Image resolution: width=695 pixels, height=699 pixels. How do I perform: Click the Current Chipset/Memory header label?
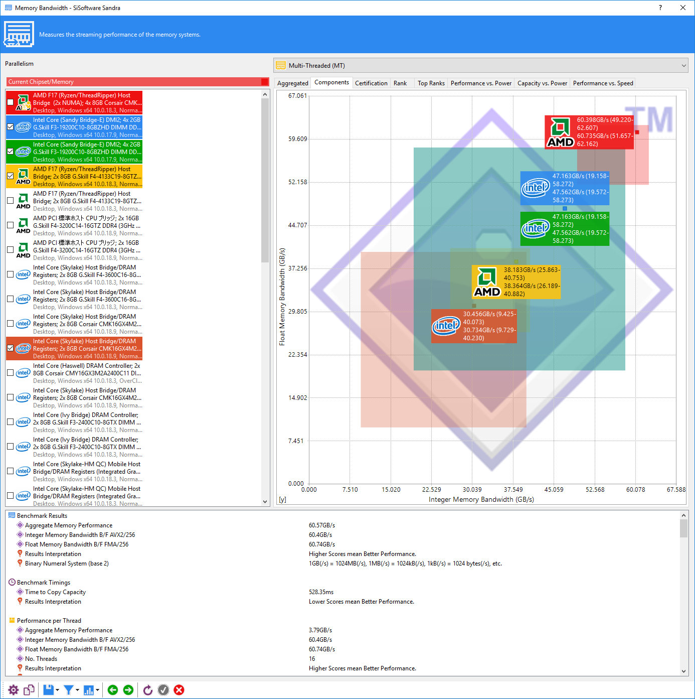coord(41,82)
